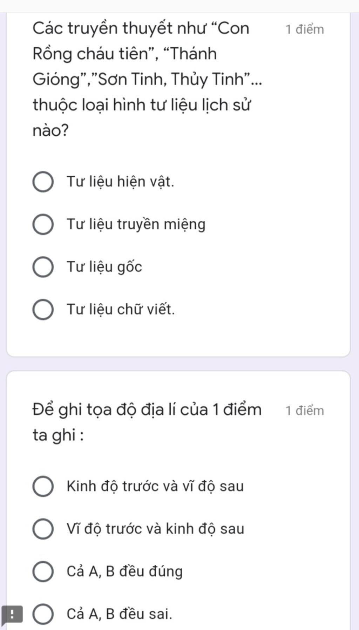Select the 'Tư liệu hiện vật' radio button
359x630 pixels.
43,182
